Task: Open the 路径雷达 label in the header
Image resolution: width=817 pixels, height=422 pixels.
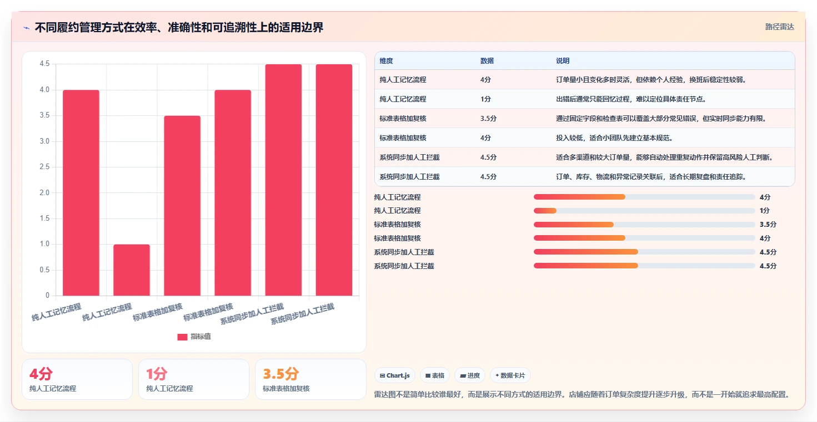Action: tap(780, 27)
